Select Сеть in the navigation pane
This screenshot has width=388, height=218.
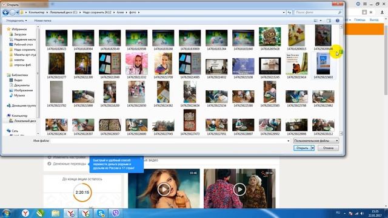pos(12,131)
